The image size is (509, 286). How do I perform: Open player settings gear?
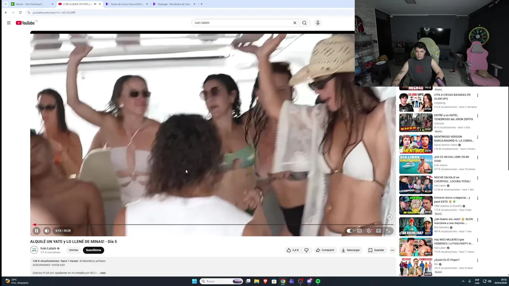pos(369,231)
